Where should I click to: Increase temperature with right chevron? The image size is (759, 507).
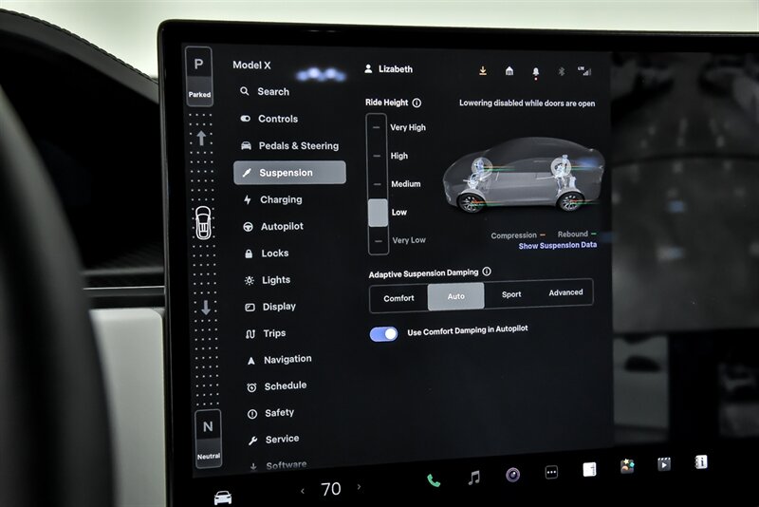coord(359,488)
